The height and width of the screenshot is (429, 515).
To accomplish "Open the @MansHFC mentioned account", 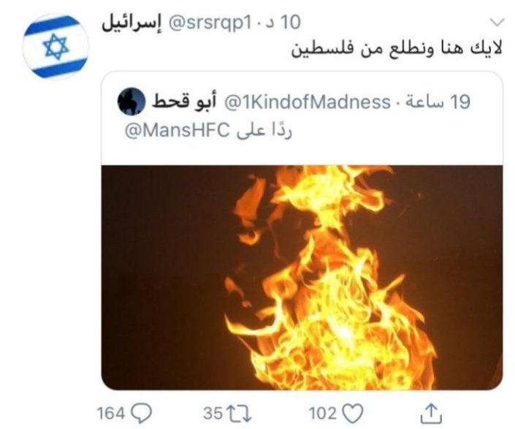I will (177, 130).
